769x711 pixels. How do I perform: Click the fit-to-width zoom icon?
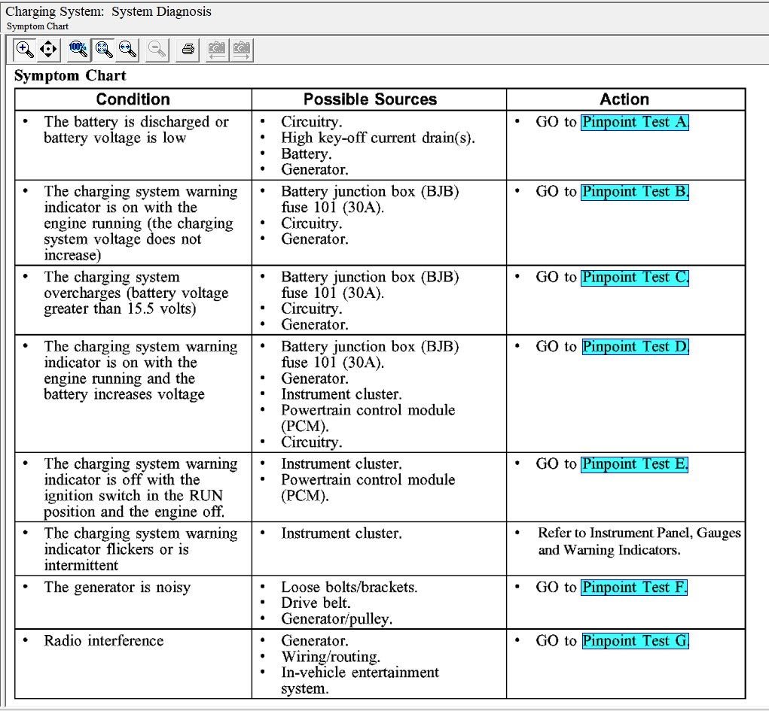pos(127,50)
